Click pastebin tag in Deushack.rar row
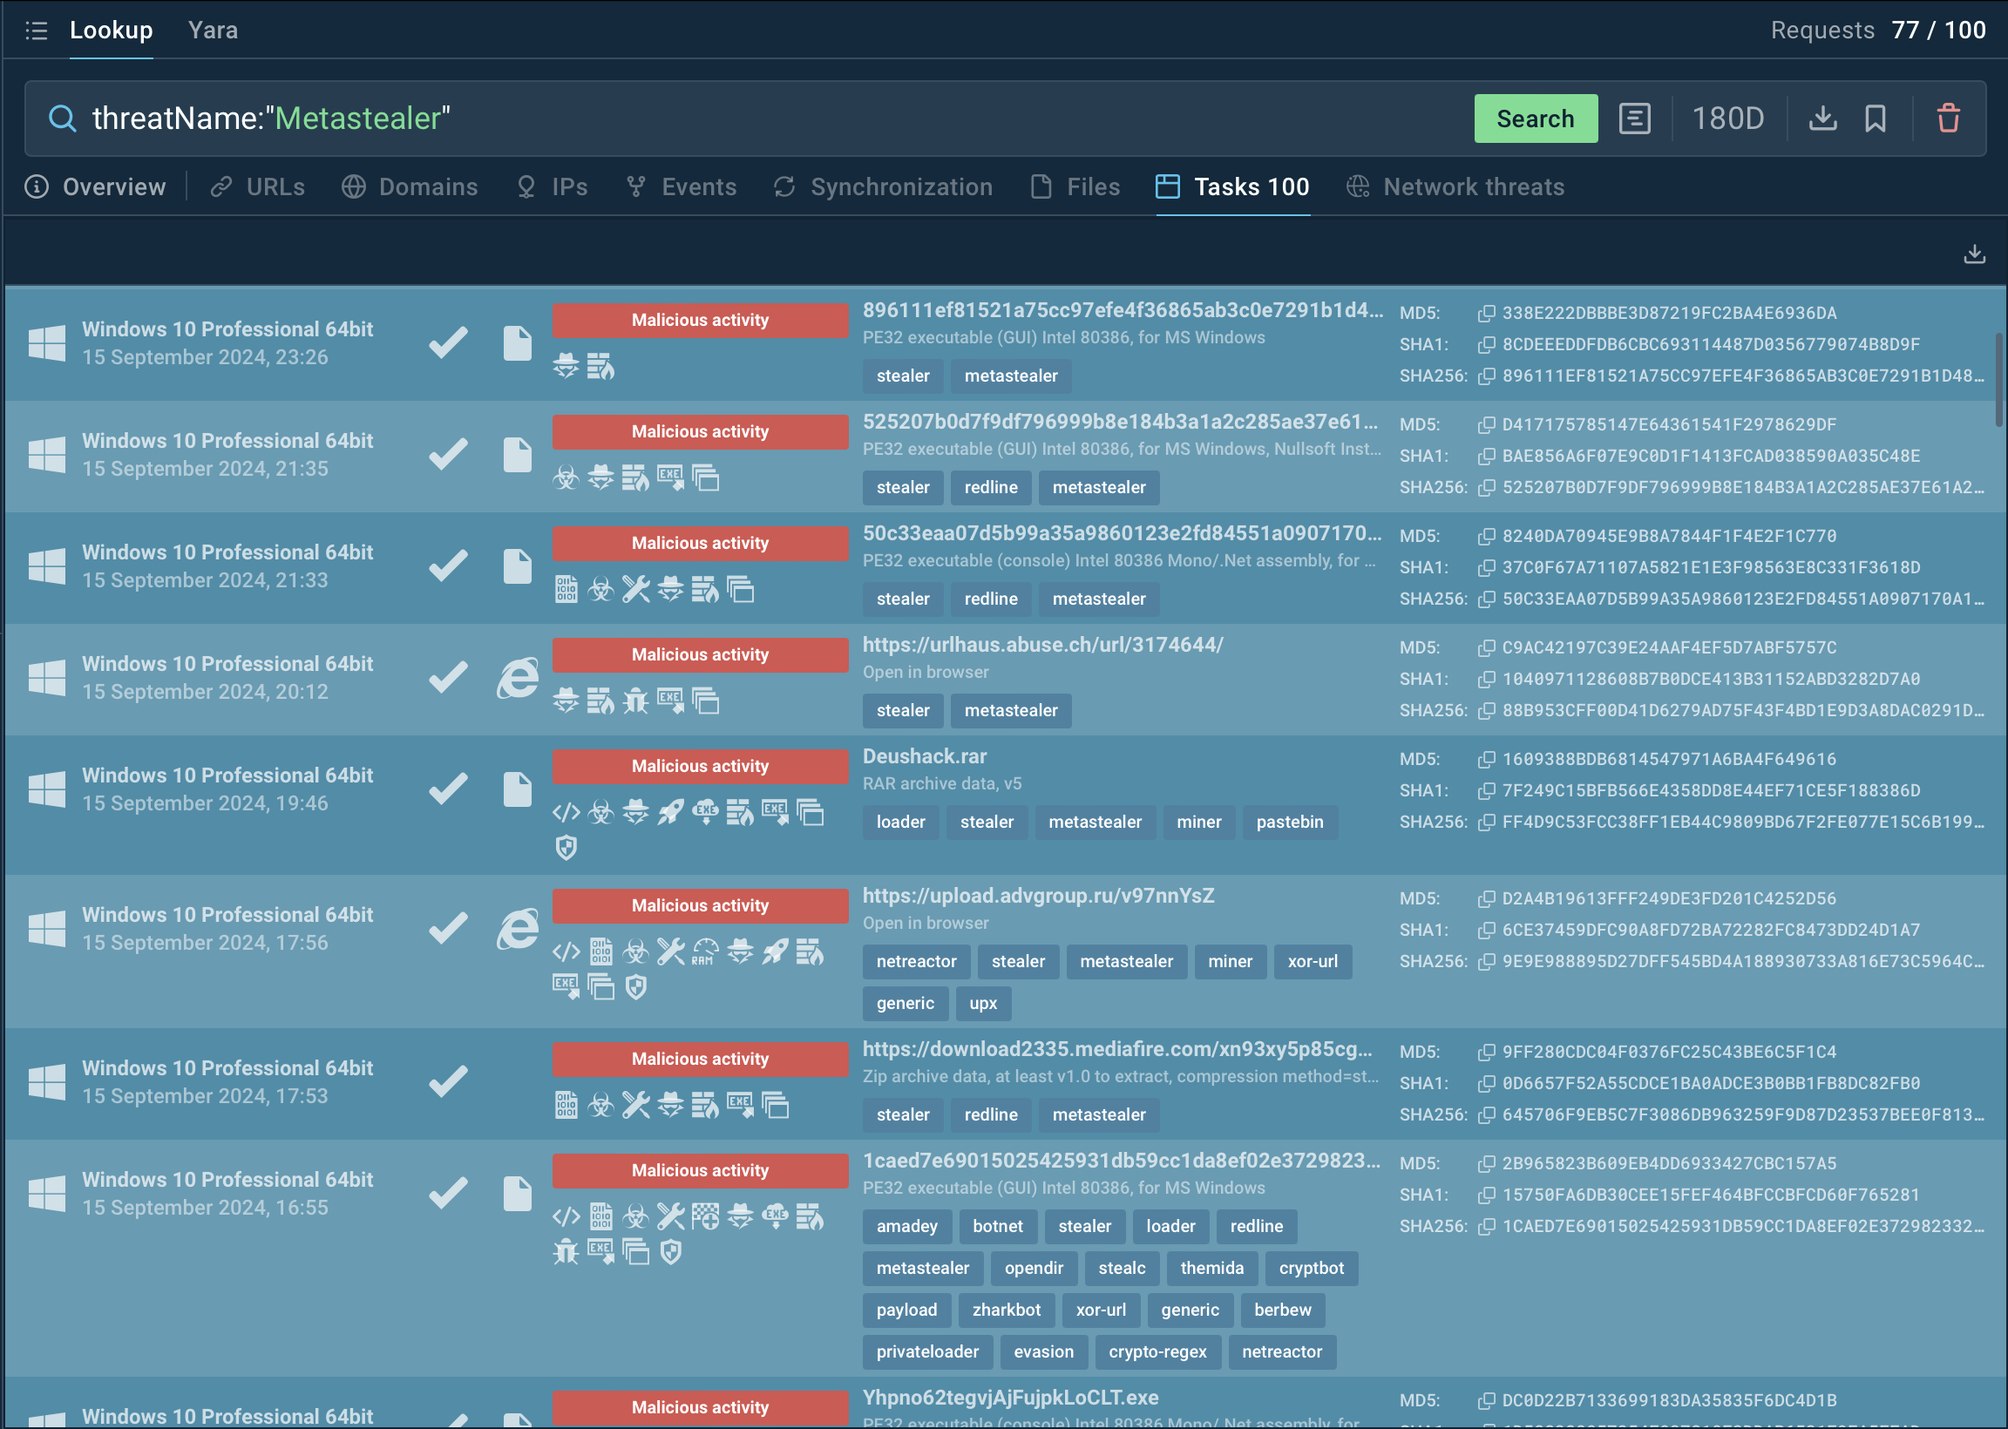Viewport: 2008px width, 1429px height. [x=1289, y=822]
